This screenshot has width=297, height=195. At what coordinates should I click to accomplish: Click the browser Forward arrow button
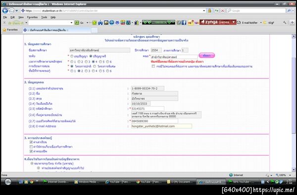[11, 10]
